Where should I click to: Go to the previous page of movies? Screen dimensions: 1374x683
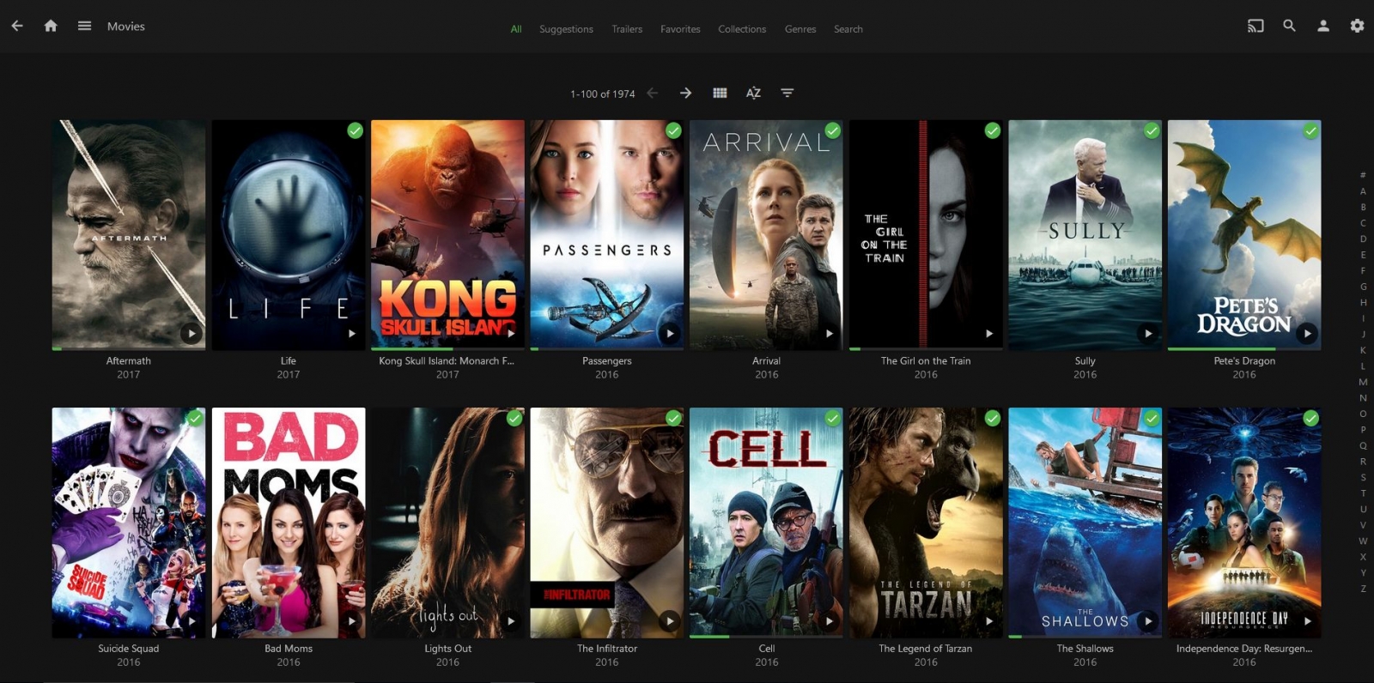pyautogui.click(x=653, y=93)
